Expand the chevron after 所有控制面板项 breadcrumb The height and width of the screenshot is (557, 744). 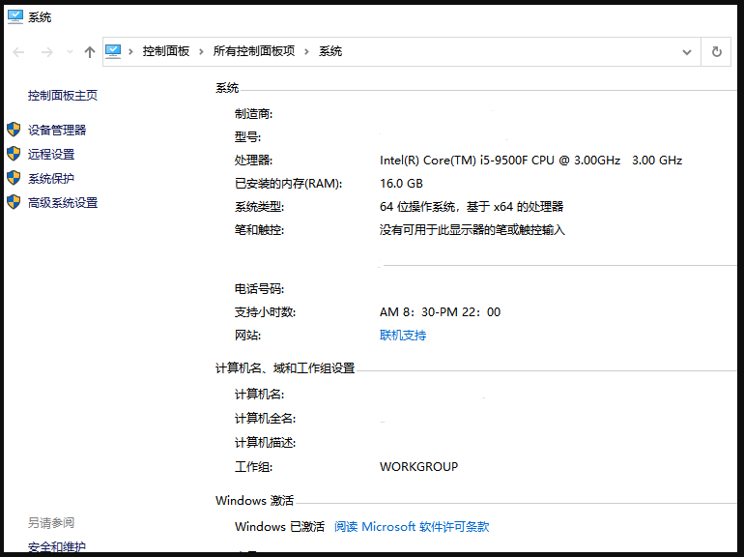[307, 51]
